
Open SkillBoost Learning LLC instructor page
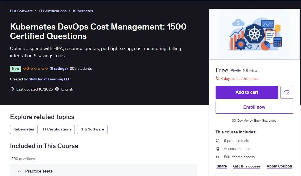50,79
